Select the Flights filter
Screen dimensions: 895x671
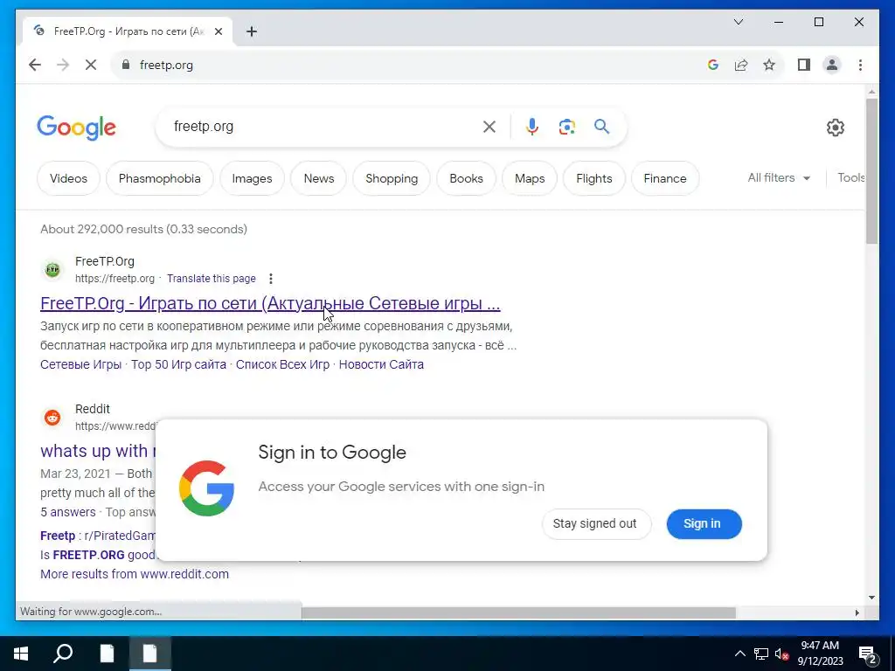(594, 178)
